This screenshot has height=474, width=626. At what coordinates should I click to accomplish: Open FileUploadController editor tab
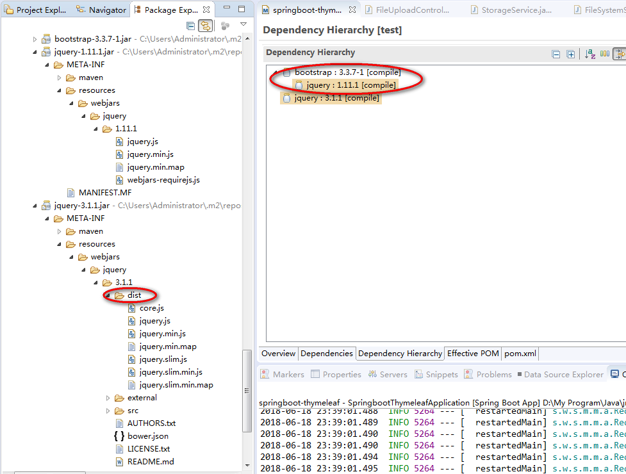click(x=408, y=10)
